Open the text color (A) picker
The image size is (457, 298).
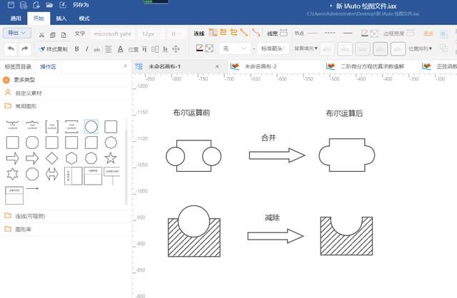pyautogui.click(x=120, y=49)
